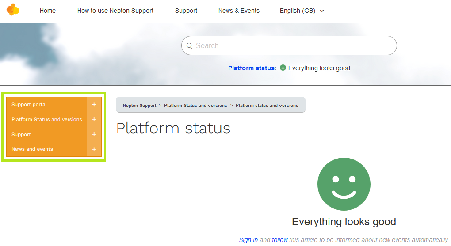Expand Support portal with plus icon
The width and height of the screenshot is (451, 246).
[94, 105]
